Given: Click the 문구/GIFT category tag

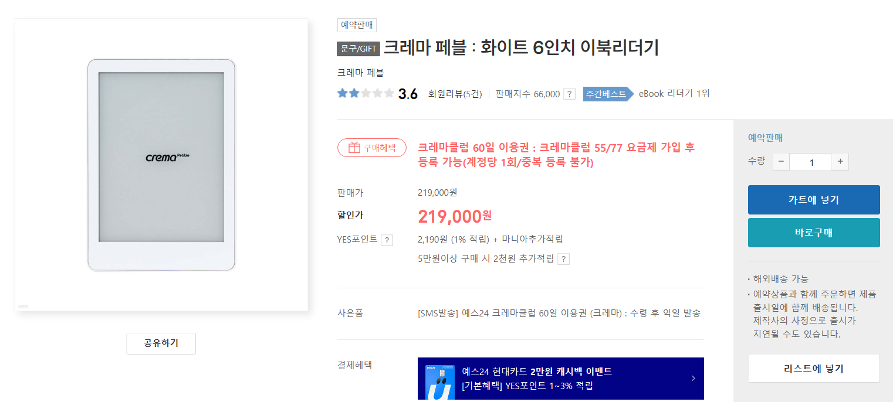Looking at the screenshot, I should 358,49.
